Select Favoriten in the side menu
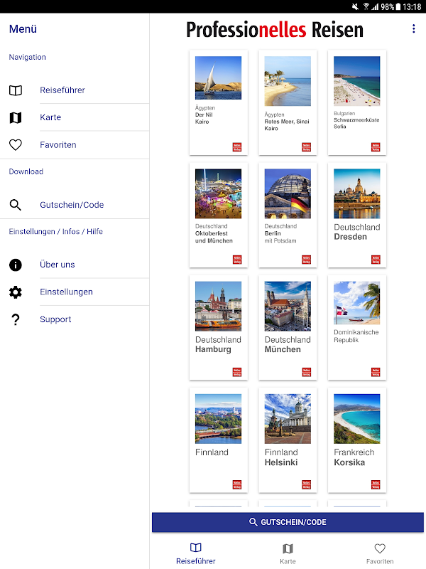This screenshot has width=426, height=569. coord(58,145)
